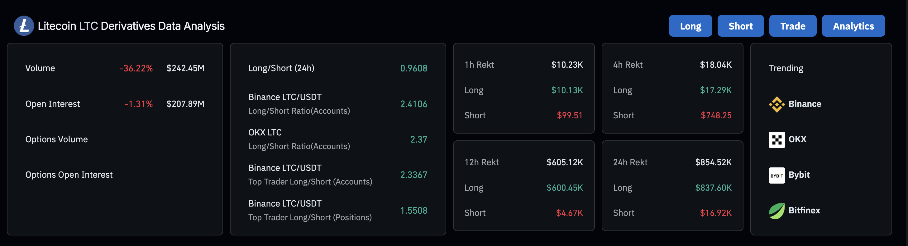Viewport: 908px width, 246px height.
Task: Click the Volume value $242.45M
Action: point(185,68)
